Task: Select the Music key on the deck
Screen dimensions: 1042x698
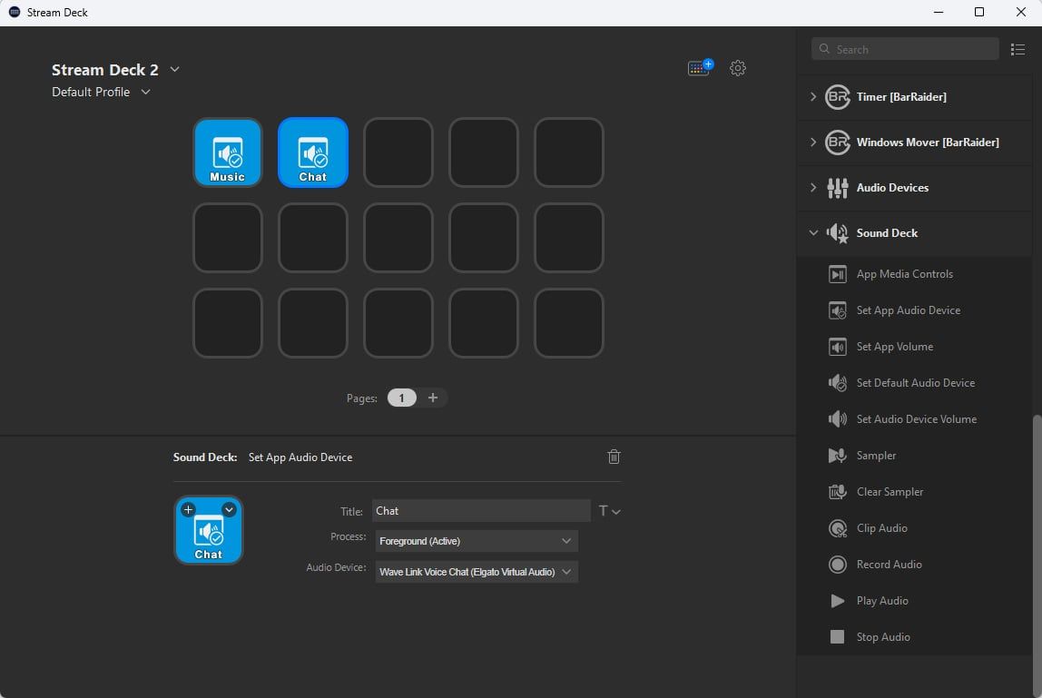Action: click(x=227, y=152)
